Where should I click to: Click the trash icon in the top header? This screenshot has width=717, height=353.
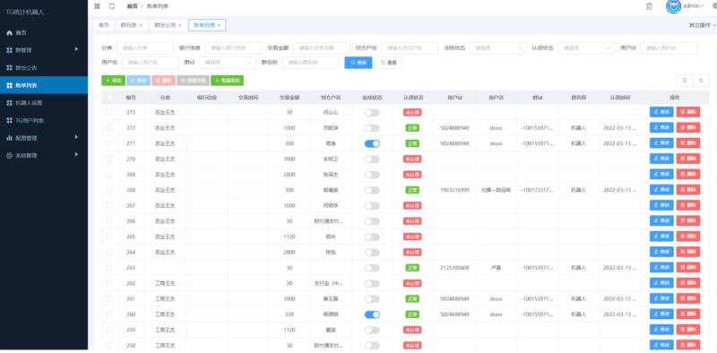click(649, 6)
